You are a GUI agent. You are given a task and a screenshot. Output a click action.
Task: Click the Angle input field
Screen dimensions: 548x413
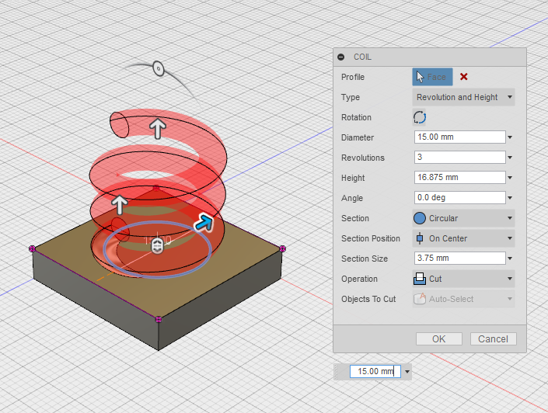[x=459, y=198]
